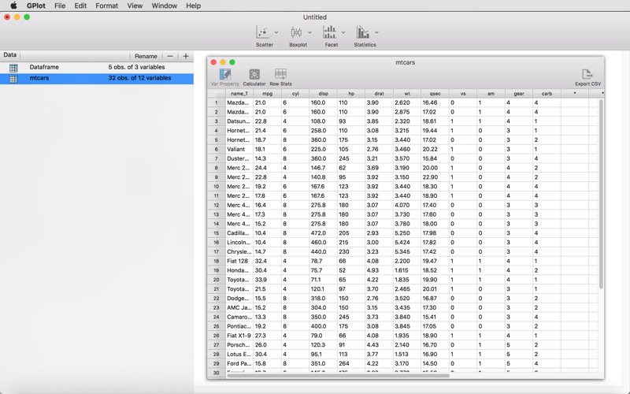Click qsec value 22.90 in row 9
Viewport: 630px width, 394px height.
(x=435, y=177)
